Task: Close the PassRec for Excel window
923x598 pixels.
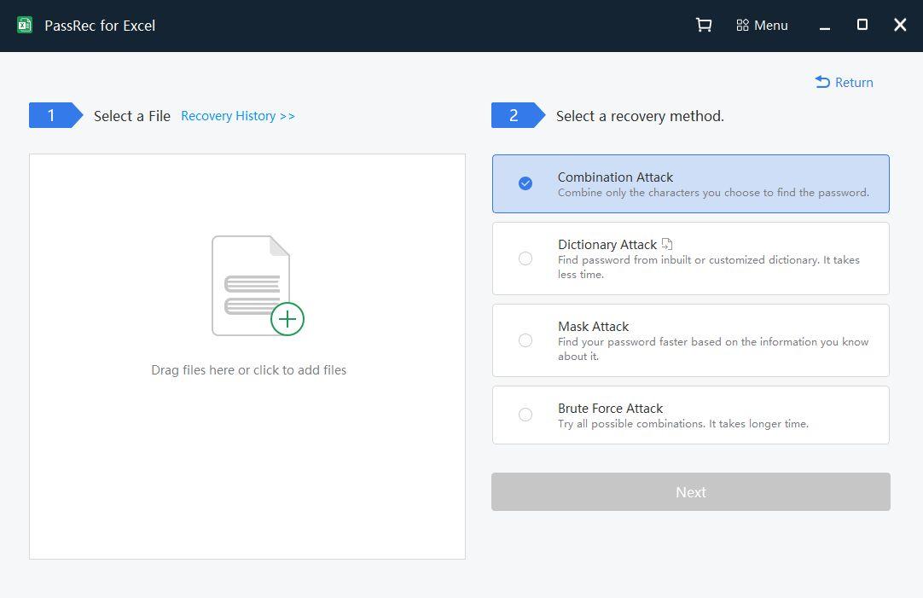Action: [900, 26]
